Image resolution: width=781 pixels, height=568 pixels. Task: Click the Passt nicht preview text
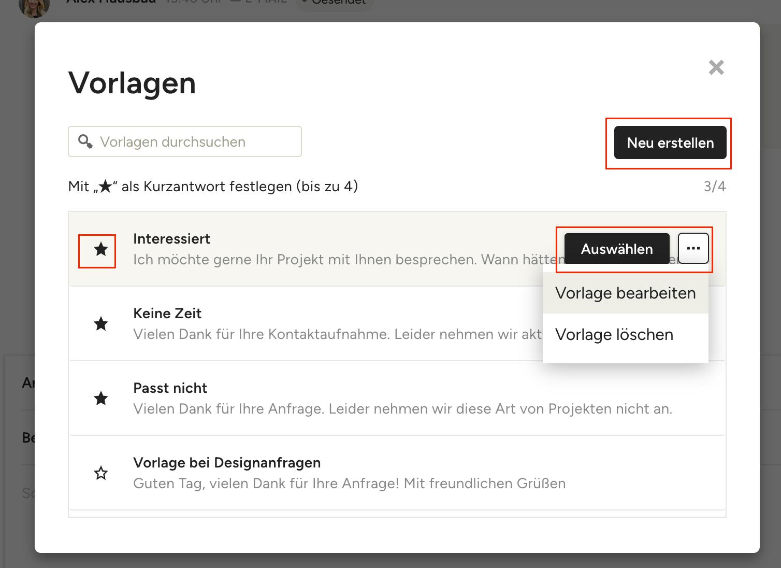point(402,409)
